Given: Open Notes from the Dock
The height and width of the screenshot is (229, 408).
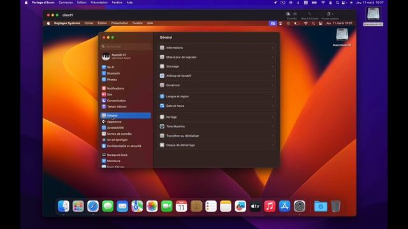Looking at the screenshot, I should [226, 206].
